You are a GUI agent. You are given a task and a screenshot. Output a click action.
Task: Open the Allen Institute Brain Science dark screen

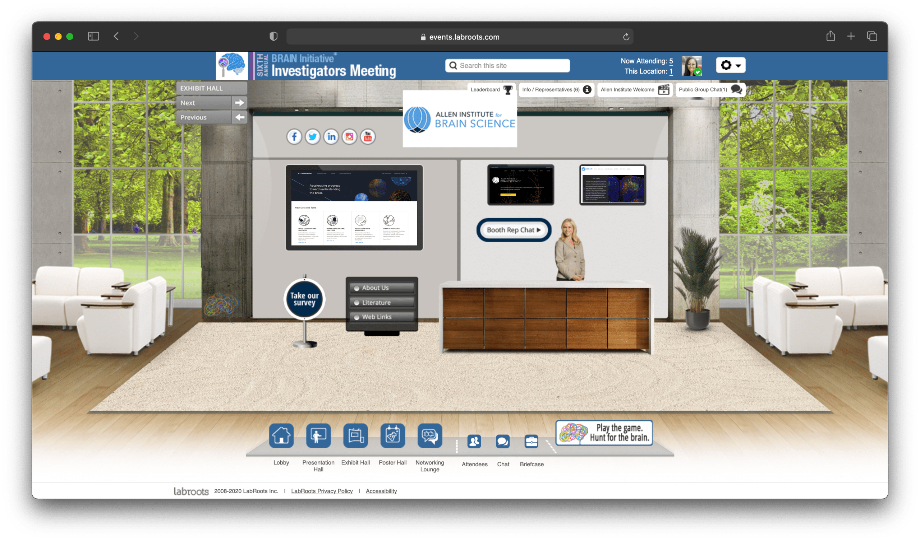click(521, 185)
